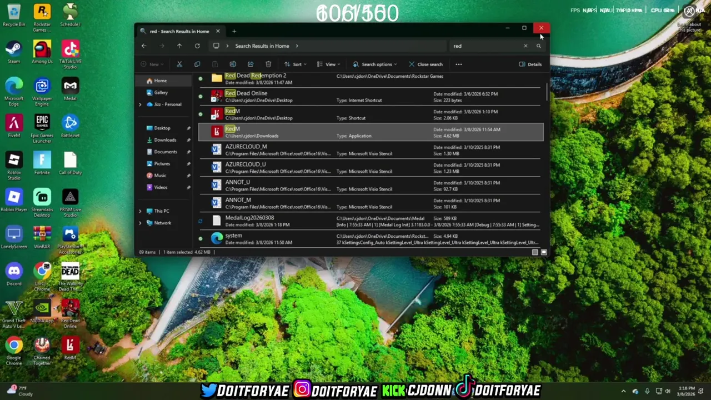Select the Google Chrome desktop icon
The width and height of the screenshot is (711, 400).
tap(14, 351)
